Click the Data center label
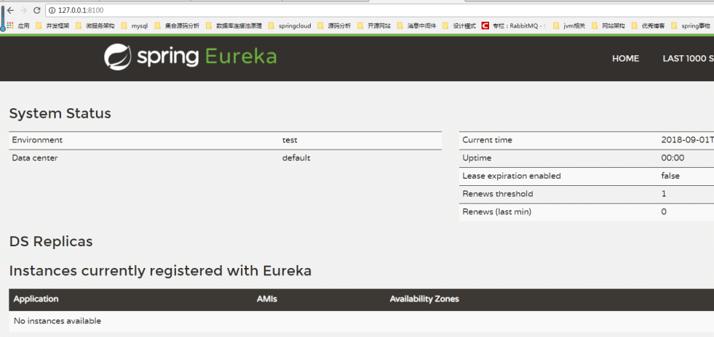The height and width of the screenshot is (337, 714). tap(35, 158)
